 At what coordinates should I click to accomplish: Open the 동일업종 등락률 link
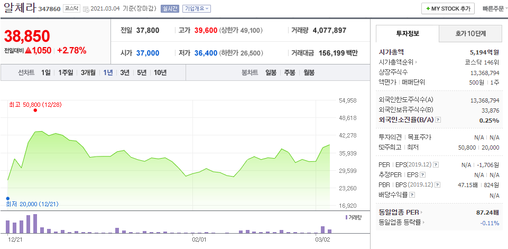[401, 223]
